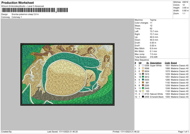The image size is (190, 134).
Task: Click the 'EndY:' label
Action: (137, 46)
